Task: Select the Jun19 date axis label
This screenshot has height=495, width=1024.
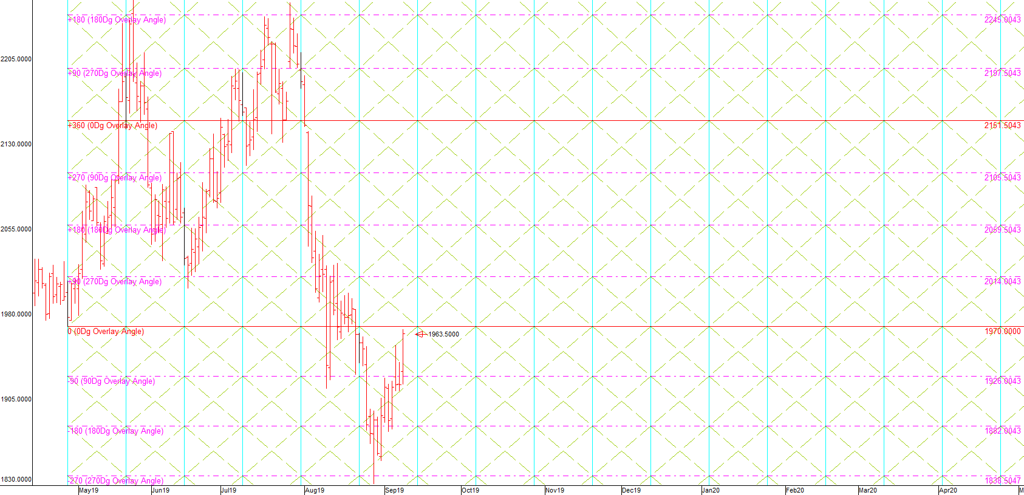Action: click(x=160, y=491)
